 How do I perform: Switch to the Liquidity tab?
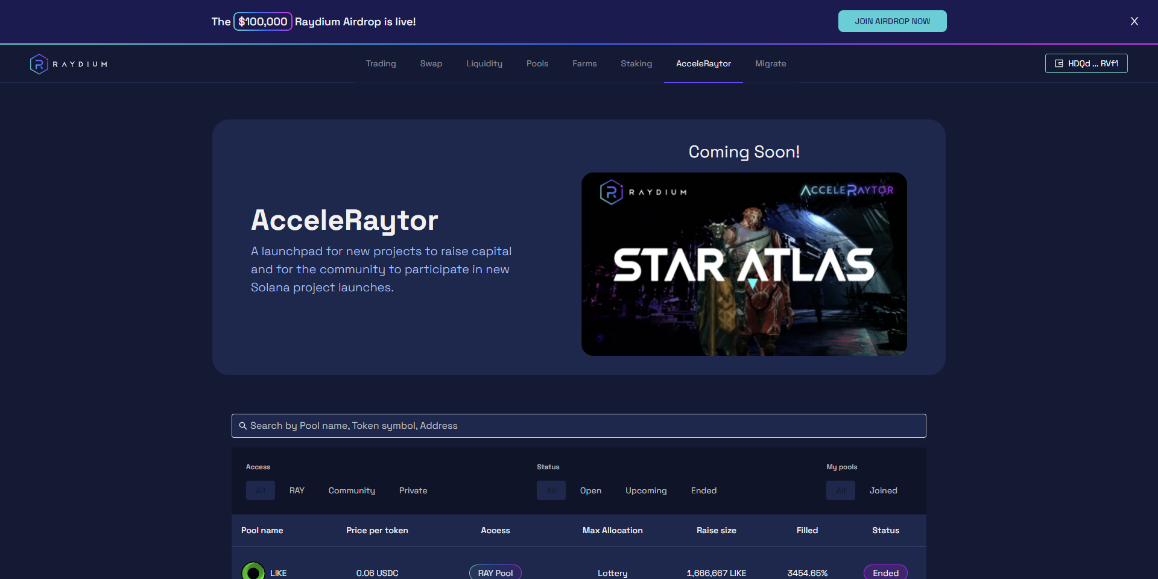point(484,63)
